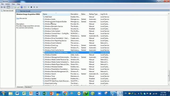Click the Pause Service toolbar icon

click(x=34, y=7)
